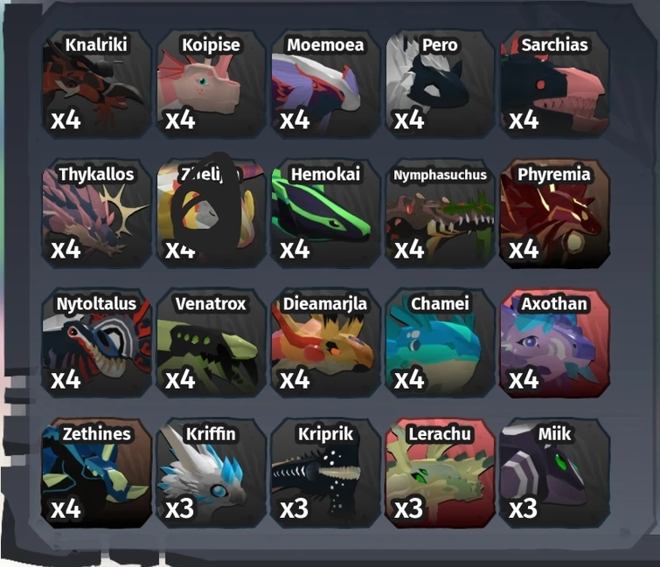The image size is (660, 567).
Task: Pick the Thykallos creature icon
Action: tap(96, 213)
